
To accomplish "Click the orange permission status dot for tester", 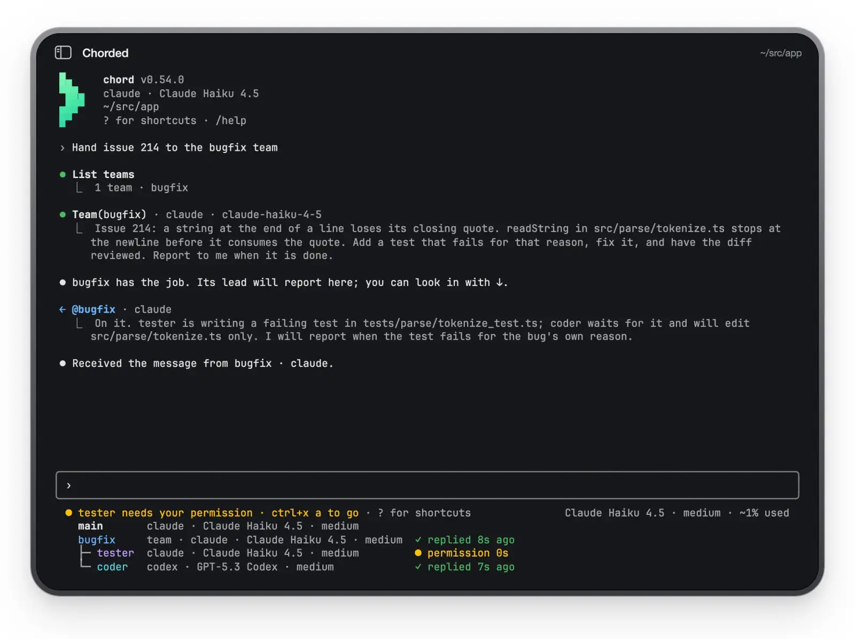I will point(418,553).
